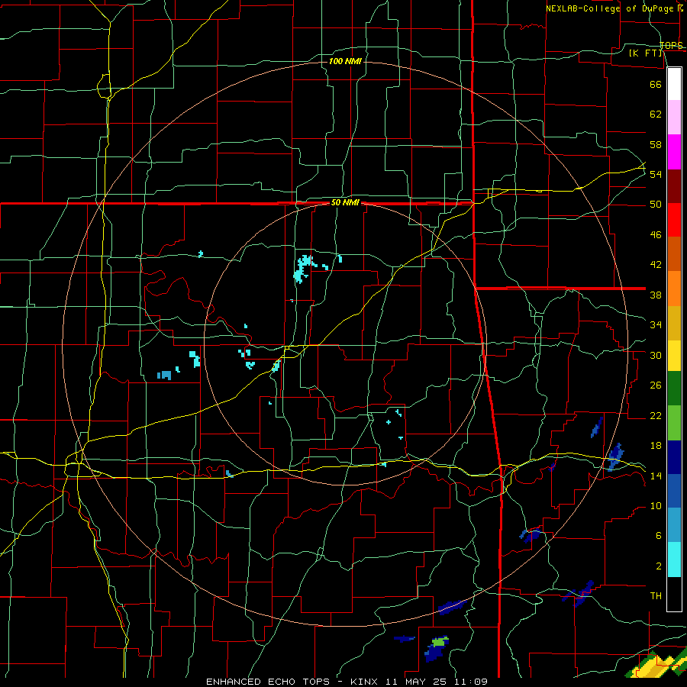Select the '14' scale label
Viewport: 687px width, 687px height.
tap(656, 476)
